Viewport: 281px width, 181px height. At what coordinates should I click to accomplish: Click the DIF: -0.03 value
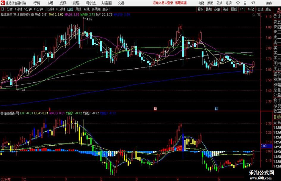pyautogui.click(x=26, y=113)
